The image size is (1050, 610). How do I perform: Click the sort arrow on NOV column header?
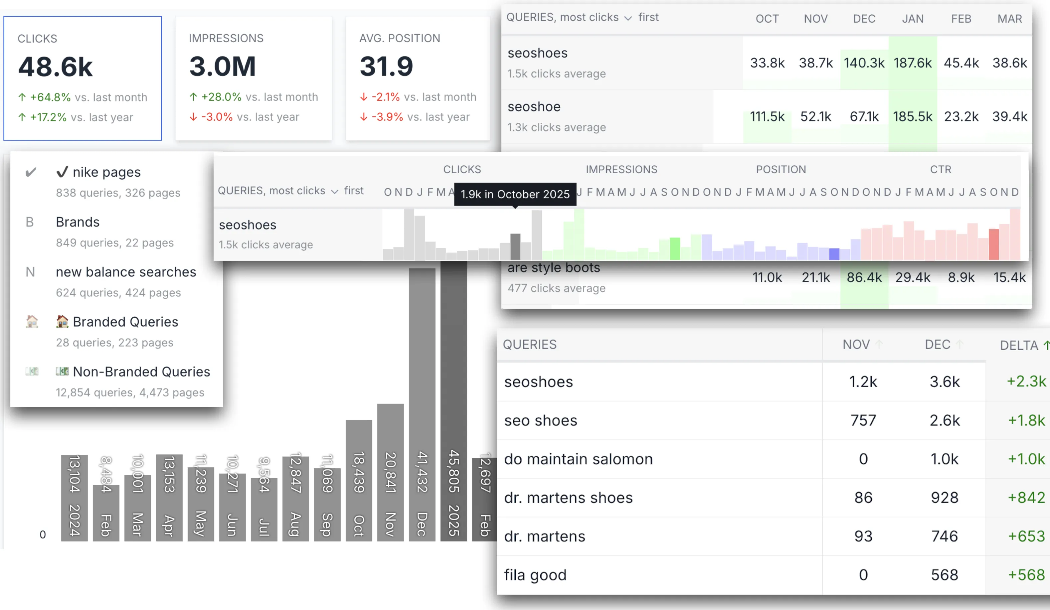click(x=880, y=344)
